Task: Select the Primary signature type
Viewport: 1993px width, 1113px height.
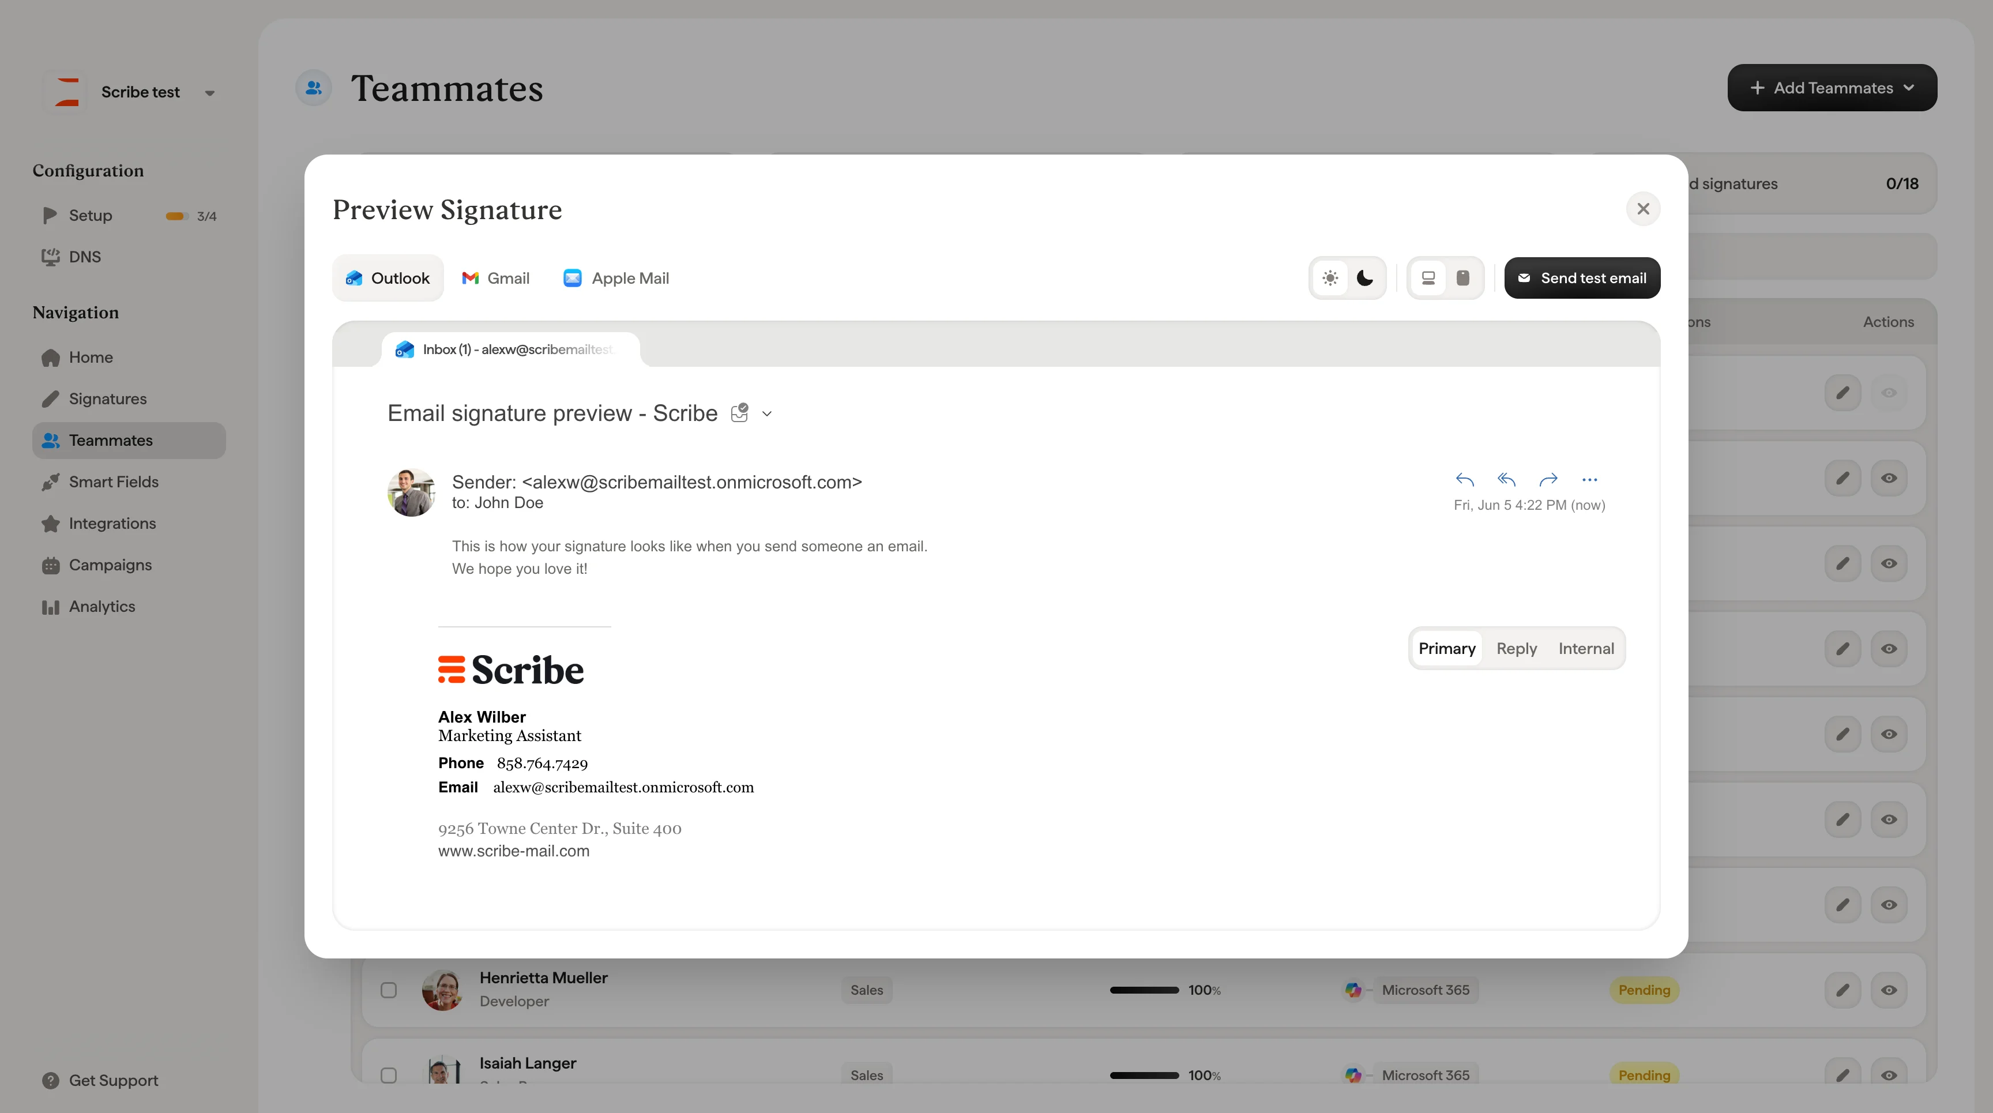Action: (1447, 648)
